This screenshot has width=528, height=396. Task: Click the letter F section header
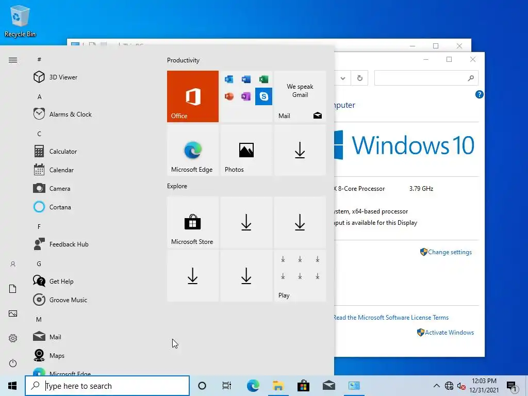[39, 227]
